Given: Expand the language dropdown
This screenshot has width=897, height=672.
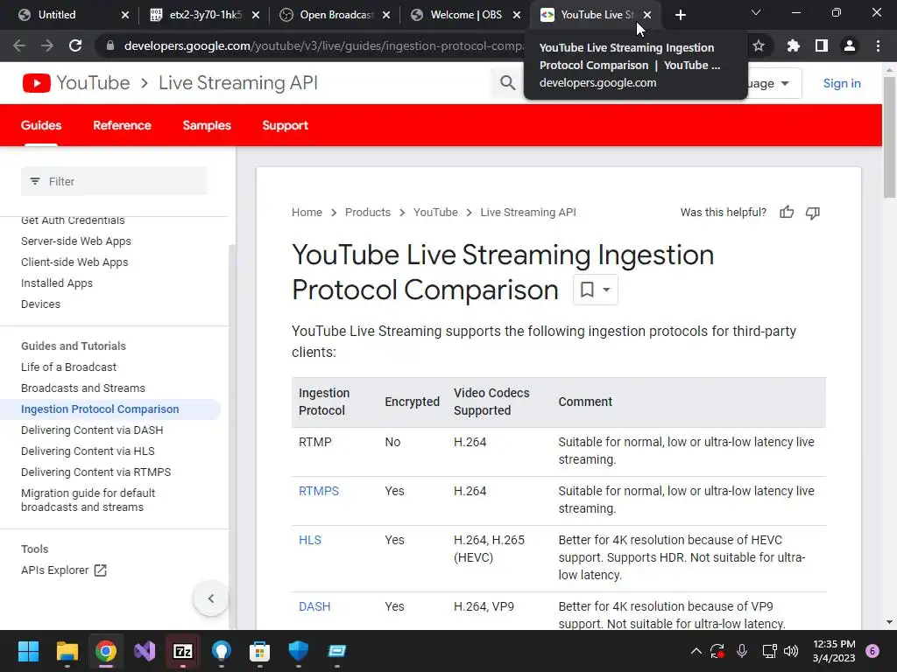Looking at the screenshot, I should [x=774, y=83].
